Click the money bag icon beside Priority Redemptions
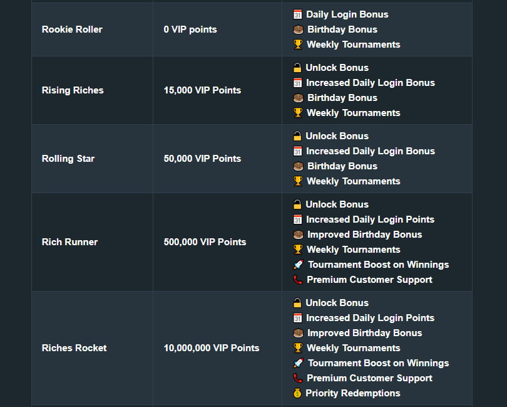The height and width of the screenshot is (407, 507). coord(297,393)
